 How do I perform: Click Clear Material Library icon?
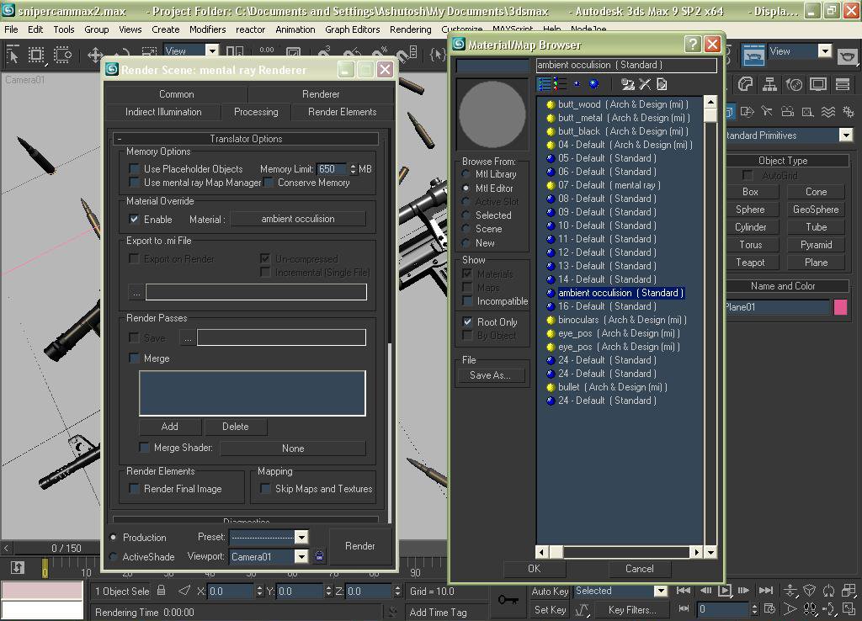click(662, 84)
